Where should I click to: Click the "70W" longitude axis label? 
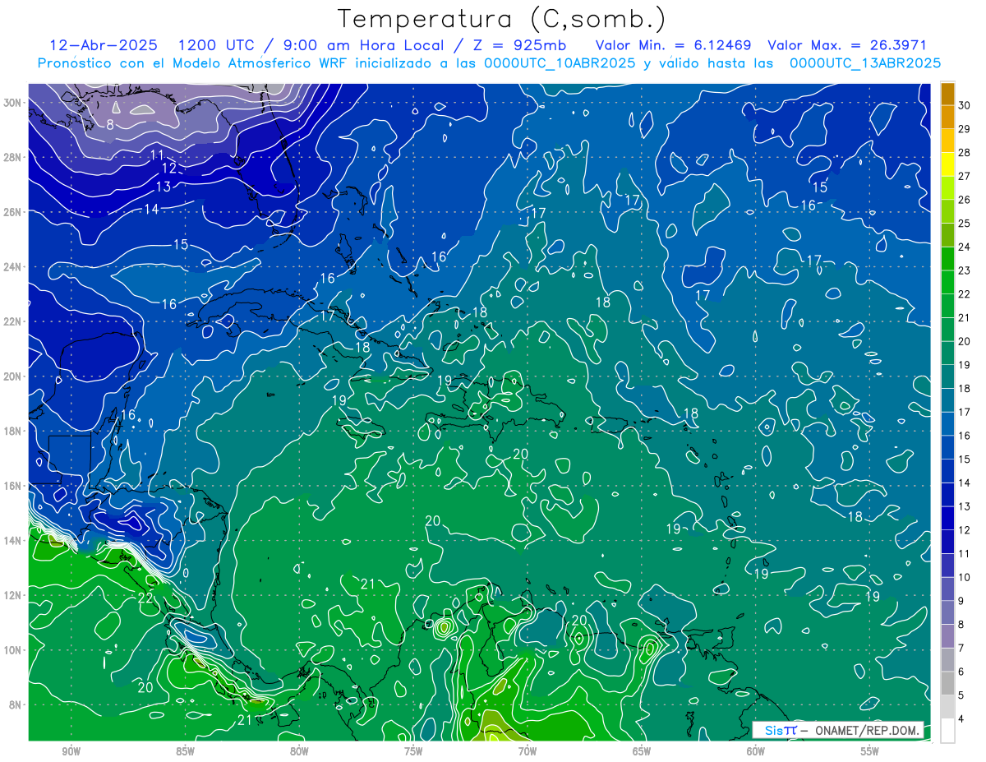tap(528, 751)
